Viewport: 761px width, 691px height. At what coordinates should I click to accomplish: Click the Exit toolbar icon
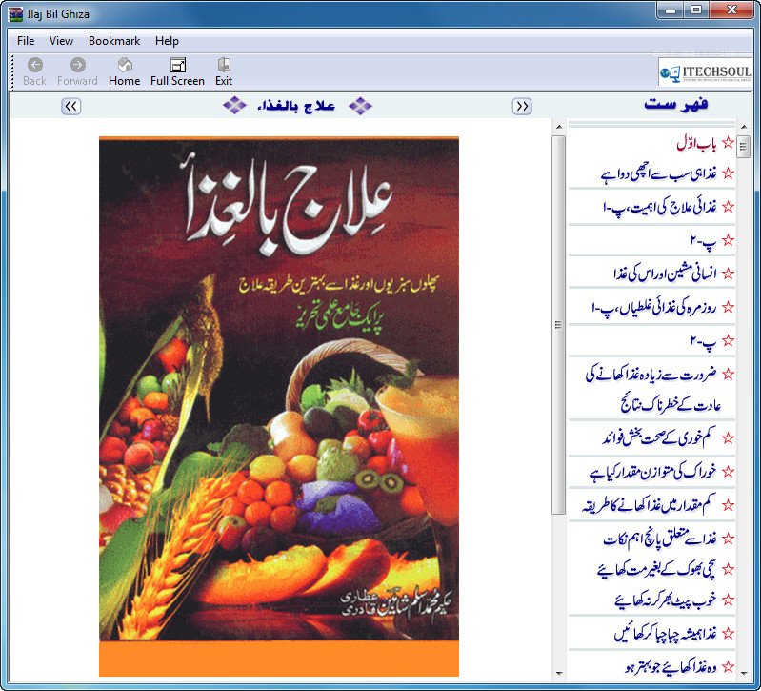point(224,65)
